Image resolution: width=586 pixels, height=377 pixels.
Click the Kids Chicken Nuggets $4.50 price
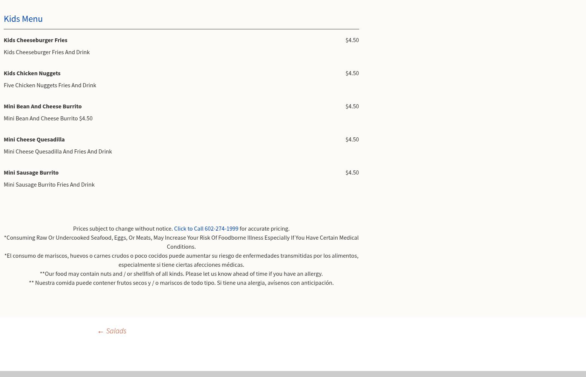click(x=352, y=73)
